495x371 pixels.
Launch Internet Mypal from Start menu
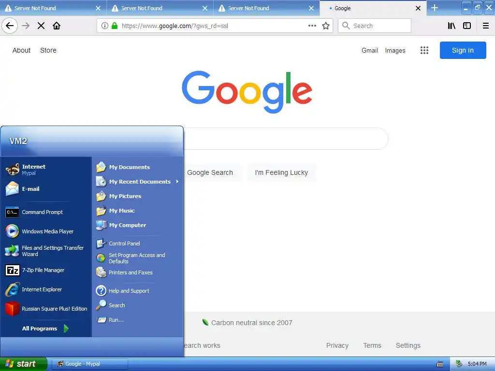coord(45,170)
